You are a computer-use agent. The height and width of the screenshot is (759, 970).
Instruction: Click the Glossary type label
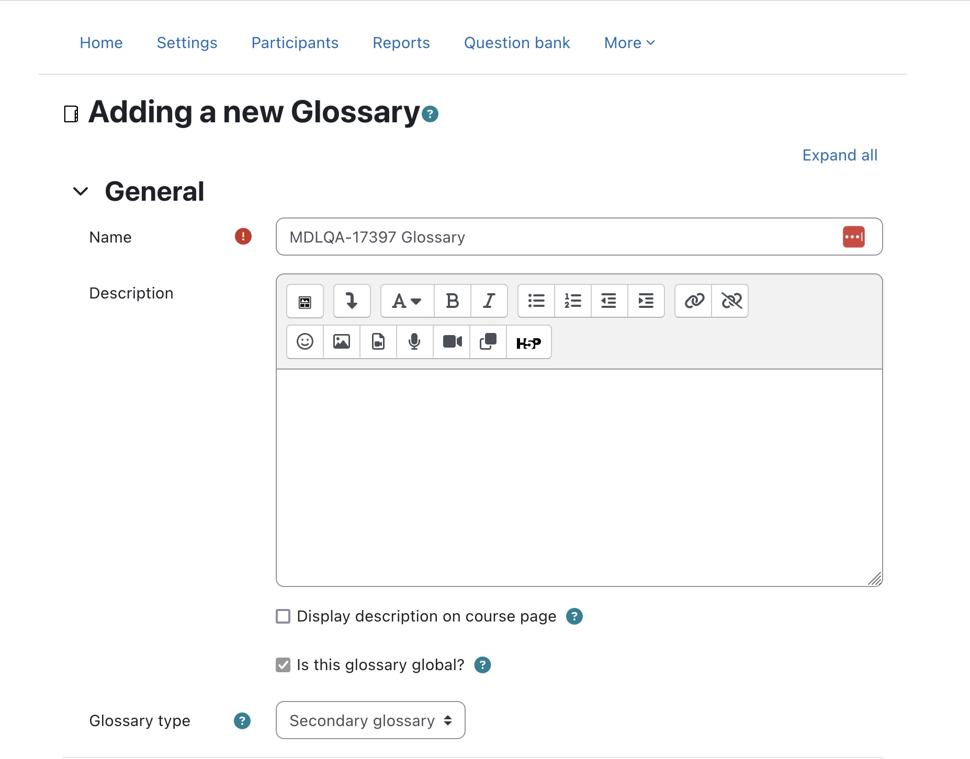(x=140, y=721)
